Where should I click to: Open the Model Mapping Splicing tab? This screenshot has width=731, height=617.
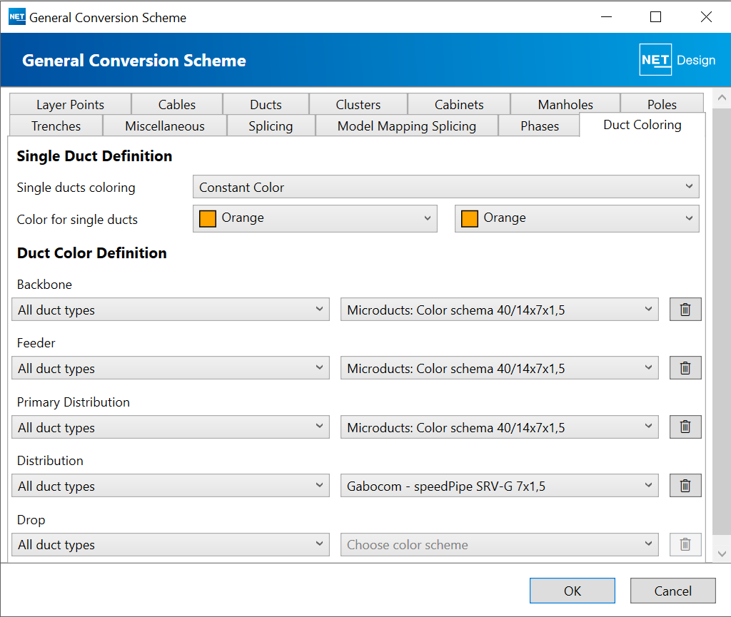click(407, 126)
